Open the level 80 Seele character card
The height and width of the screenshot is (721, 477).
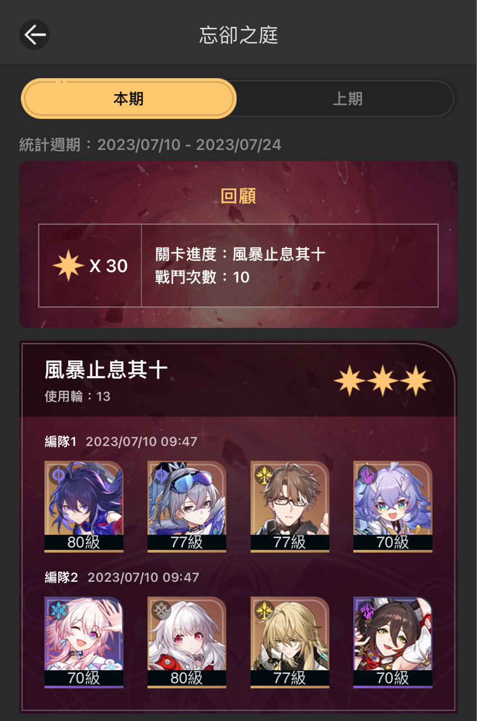tap(84, 506)
